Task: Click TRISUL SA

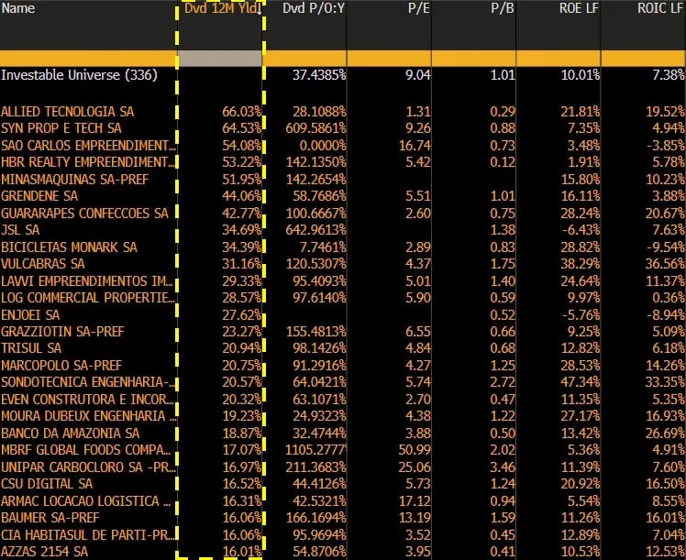Action: (x=31, y=348)
